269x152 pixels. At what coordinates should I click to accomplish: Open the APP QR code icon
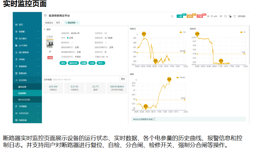point(212,16)
